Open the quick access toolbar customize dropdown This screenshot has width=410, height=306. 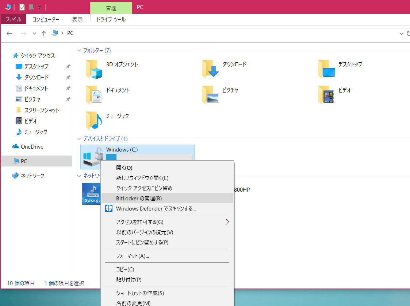coord(39,8)
